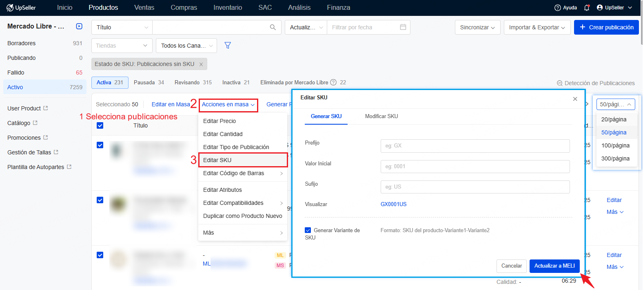Open the Plantilla de Autopartes external link icon

pyautogui.click(x=69, y=167)
